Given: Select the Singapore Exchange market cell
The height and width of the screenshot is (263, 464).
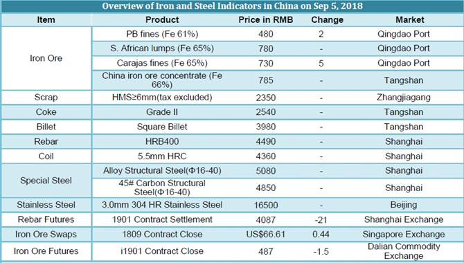Looking at the screenshot, I should click(x=404, y=235).
